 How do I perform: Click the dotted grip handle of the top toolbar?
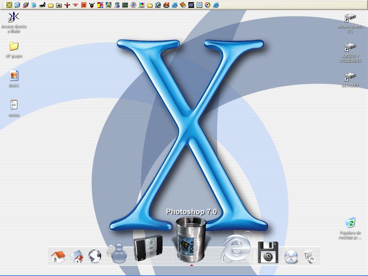[x=3, y=5]
